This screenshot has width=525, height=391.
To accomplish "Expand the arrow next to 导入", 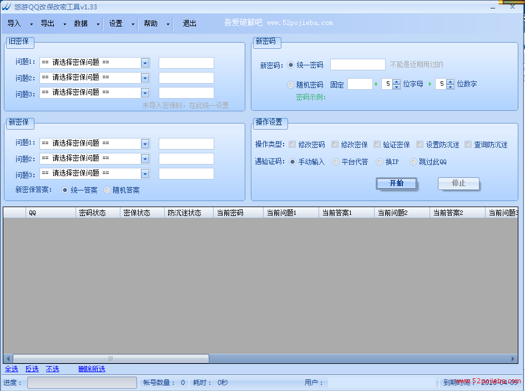I will 32,24.
